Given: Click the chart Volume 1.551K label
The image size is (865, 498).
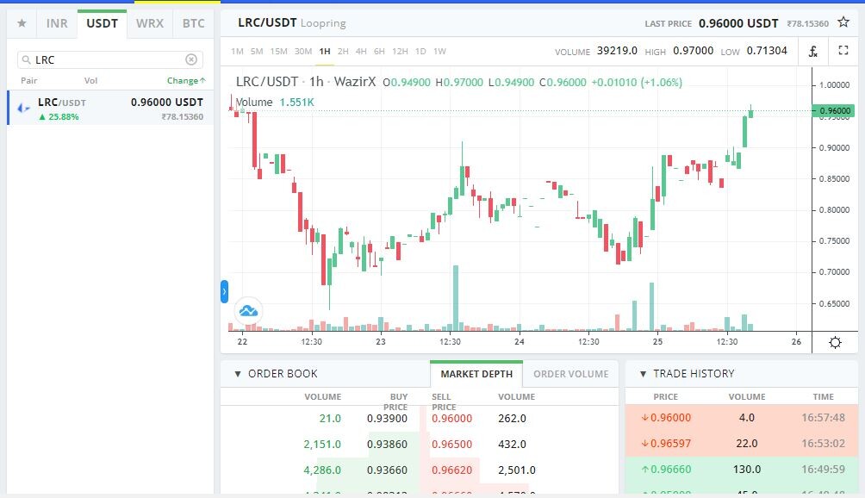Looking at the screenshot, I should coord(275,102).
